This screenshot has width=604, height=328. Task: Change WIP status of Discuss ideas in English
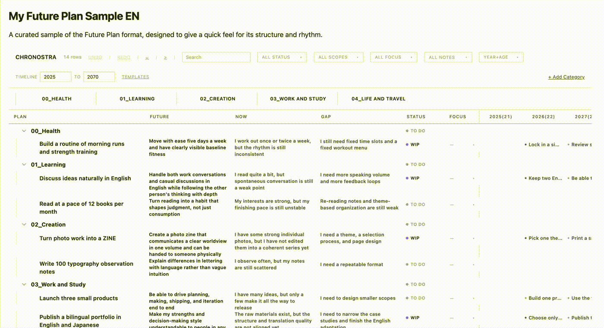pos(413,178)
